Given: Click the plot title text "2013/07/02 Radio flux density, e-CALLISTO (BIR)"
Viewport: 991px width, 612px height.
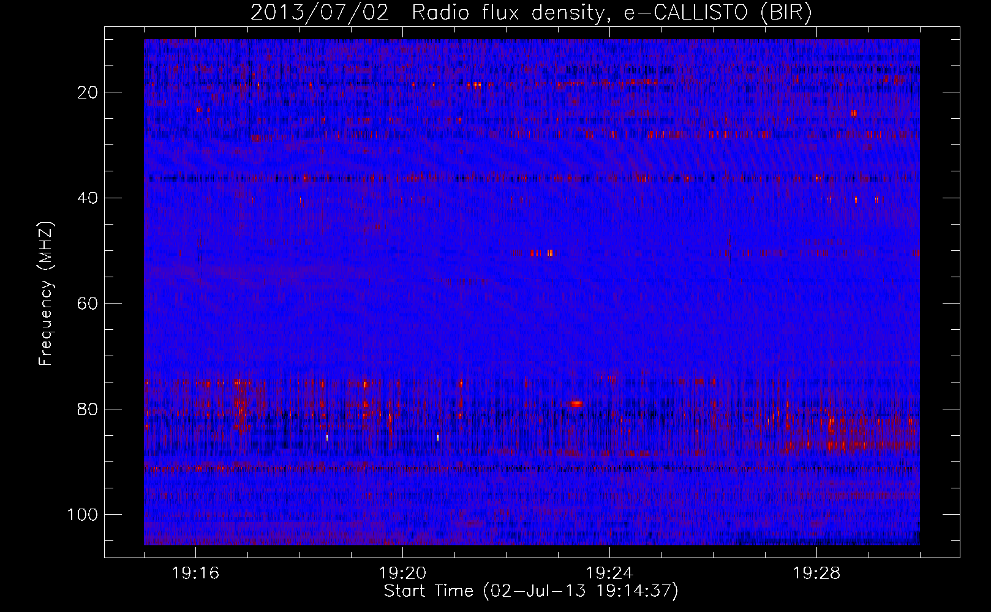Looking at the screenshot, I should point(531,13).
